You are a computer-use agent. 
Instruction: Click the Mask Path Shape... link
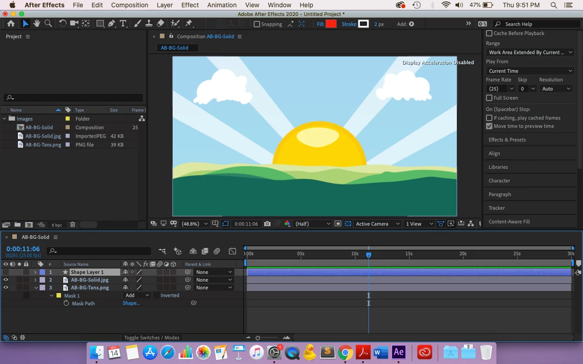[x=131, y=303]
